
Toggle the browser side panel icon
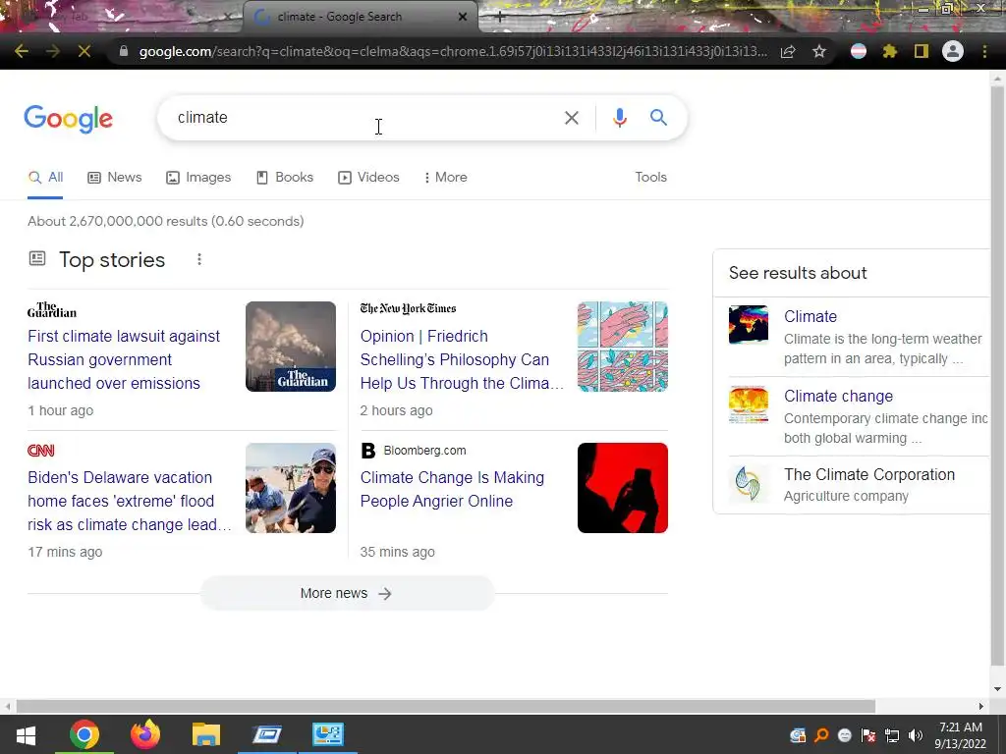(x=922, y=51)
